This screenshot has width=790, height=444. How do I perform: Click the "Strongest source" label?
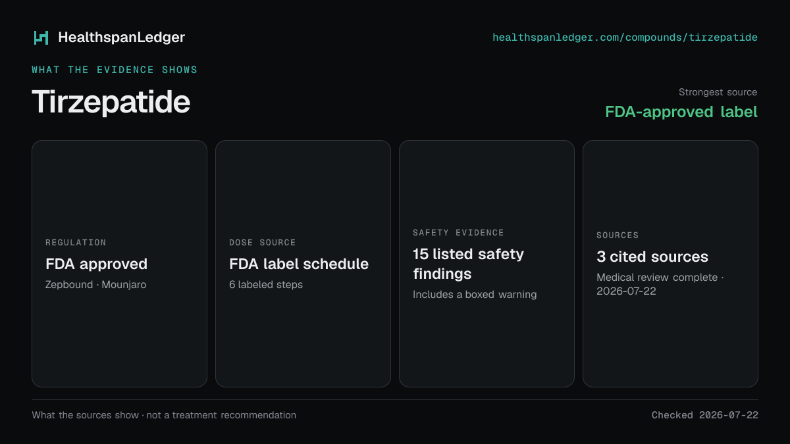[x=718, y=92]
